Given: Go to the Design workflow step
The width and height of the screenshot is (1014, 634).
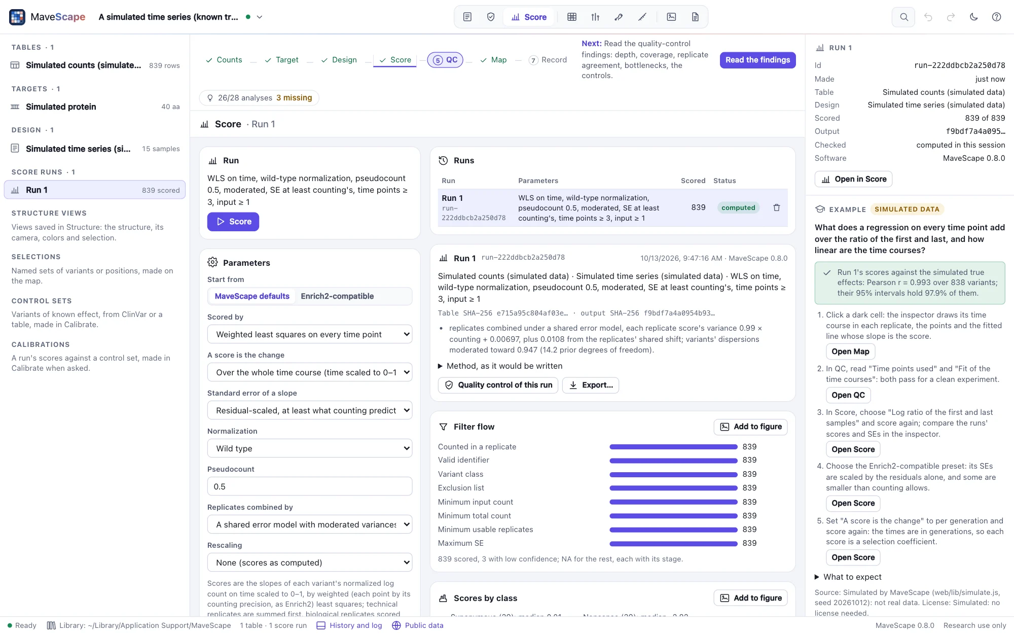Looking at the screenshot, I should click(339, 60).
